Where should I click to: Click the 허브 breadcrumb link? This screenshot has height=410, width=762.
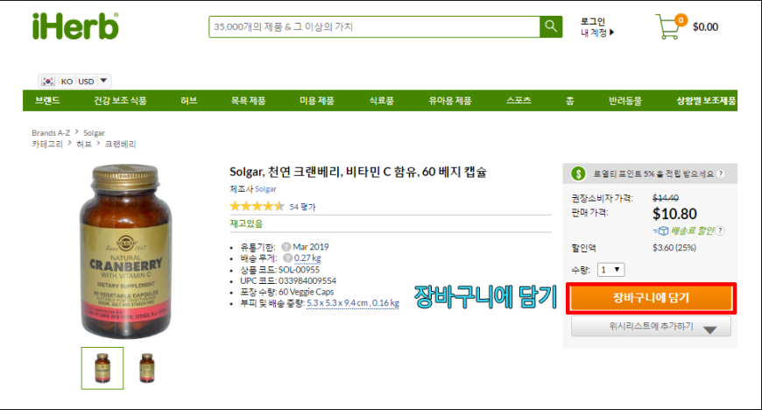click(84, 144)
